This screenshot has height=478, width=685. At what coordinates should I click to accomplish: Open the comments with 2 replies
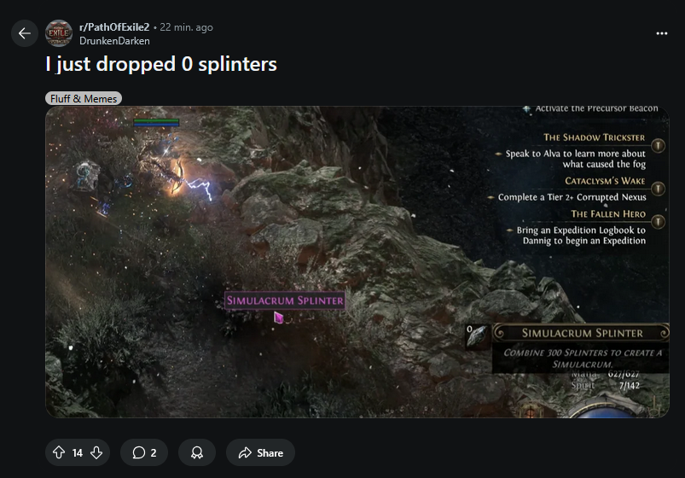[144, 452]
